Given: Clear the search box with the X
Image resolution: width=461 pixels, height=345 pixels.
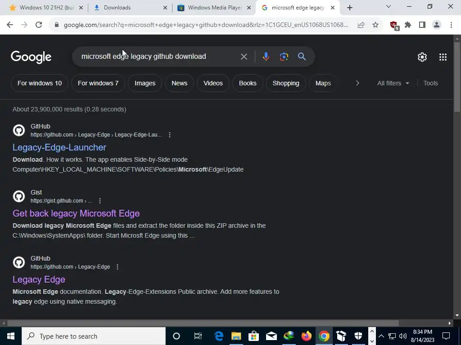Looking at the screenshot, I should (244, 57).
